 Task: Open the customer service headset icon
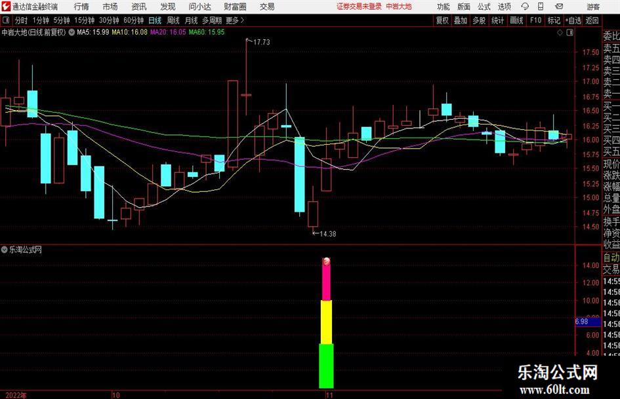[525, 7]
